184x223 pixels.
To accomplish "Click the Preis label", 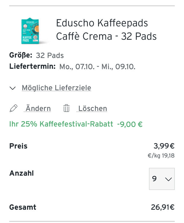I will click(x=18, y=146).
